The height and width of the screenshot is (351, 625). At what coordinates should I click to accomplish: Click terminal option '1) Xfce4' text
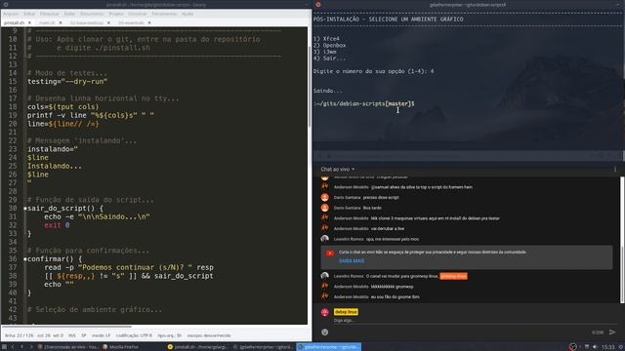point(326,39)
